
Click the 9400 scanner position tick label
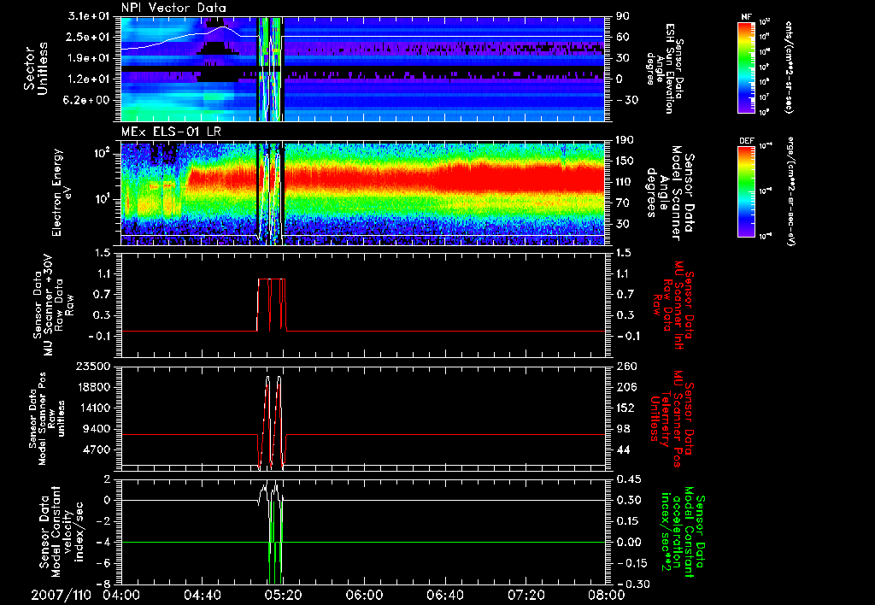[x=96, y=429]
